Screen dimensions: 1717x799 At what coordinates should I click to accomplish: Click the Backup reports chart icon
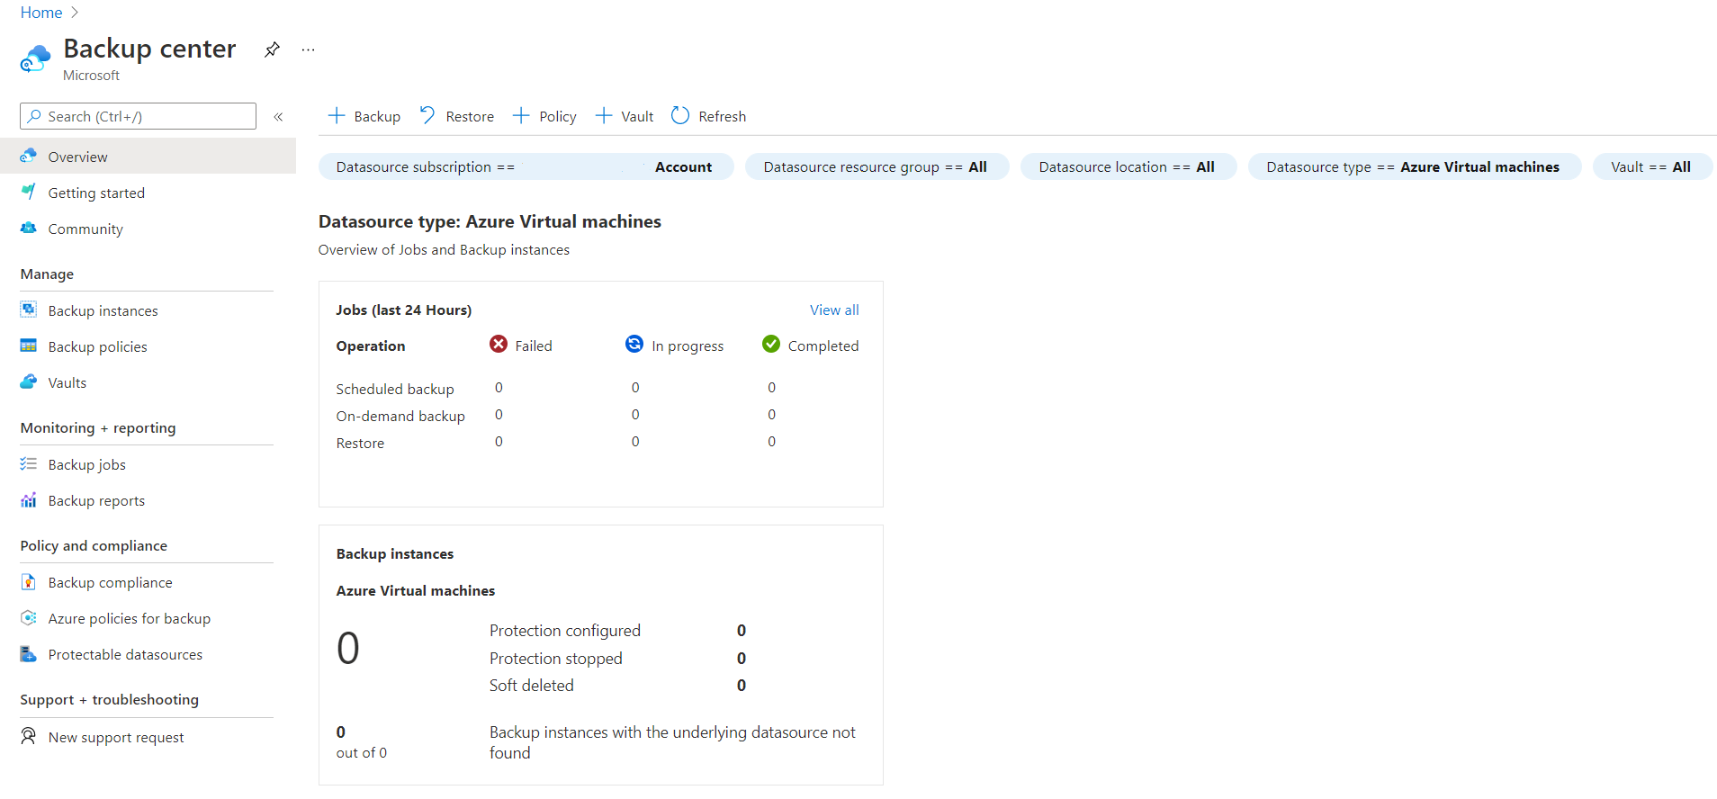[29, 499]
